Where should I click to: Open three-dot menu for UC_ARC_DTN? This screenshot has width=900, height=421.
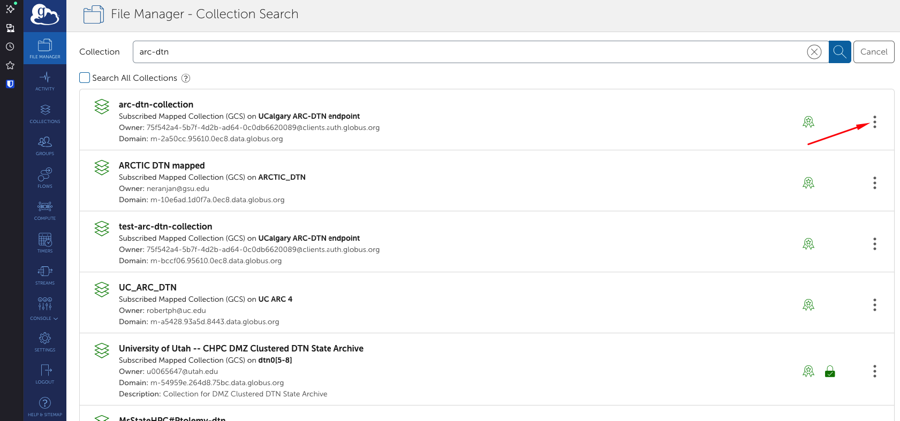click(874, 305)
